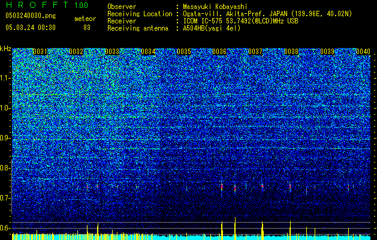Click the Receiving Location field label
Image resolution: width=377 pixels, height=240 pixels.
coord(140,14)
